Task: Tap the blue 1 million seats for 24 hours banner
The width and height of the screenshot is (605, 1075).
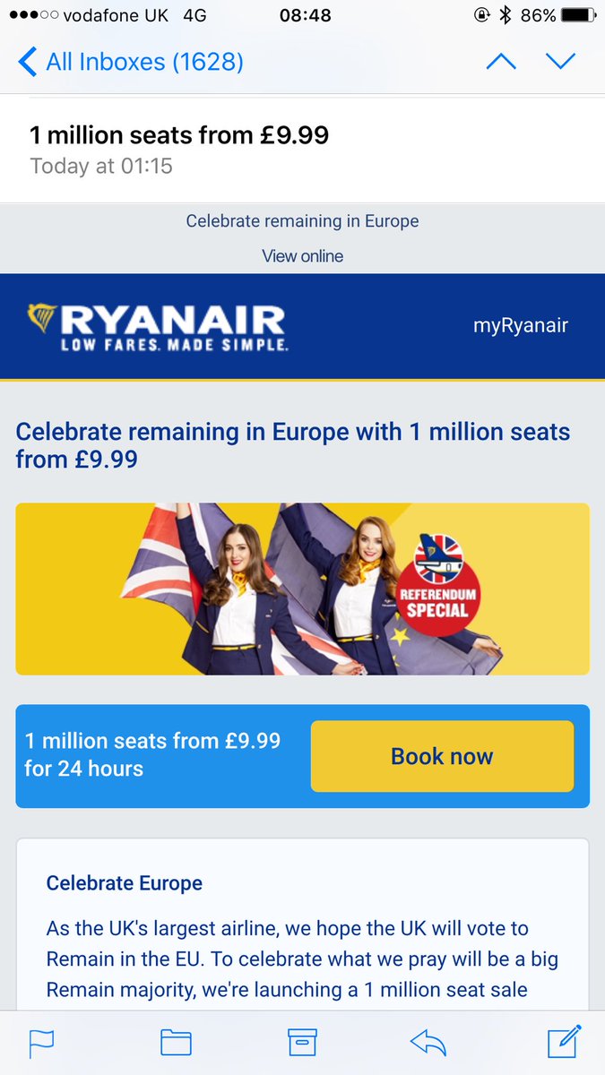Action: pyautogui.click(x=302, y=756)
